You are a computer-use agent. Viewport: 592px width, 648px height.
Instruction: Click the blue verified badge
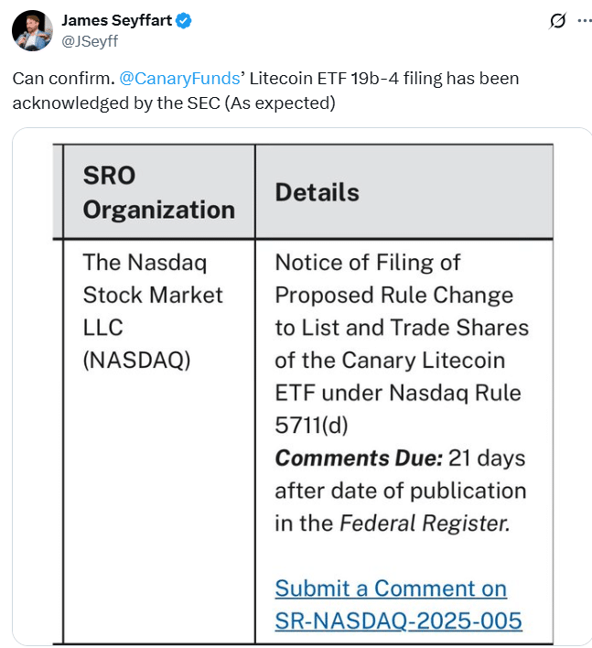(185, 20)
